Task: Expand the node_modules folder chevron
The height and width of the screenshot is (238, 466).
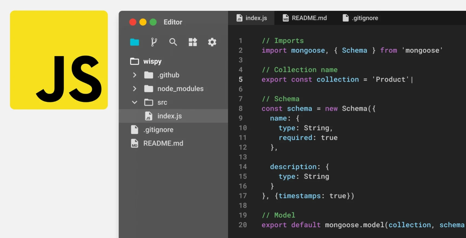Action: pyautogui.click(x=134, y=89)
